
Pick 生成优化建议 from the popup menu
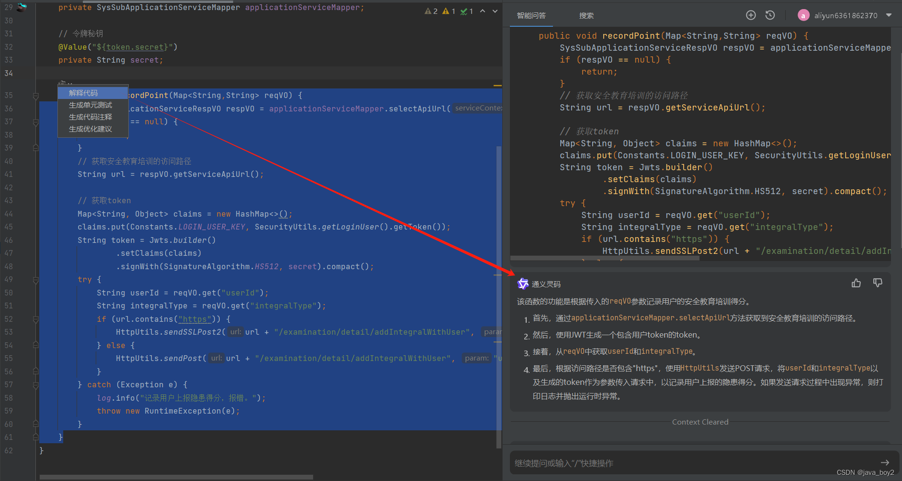(x=93, y=129)
